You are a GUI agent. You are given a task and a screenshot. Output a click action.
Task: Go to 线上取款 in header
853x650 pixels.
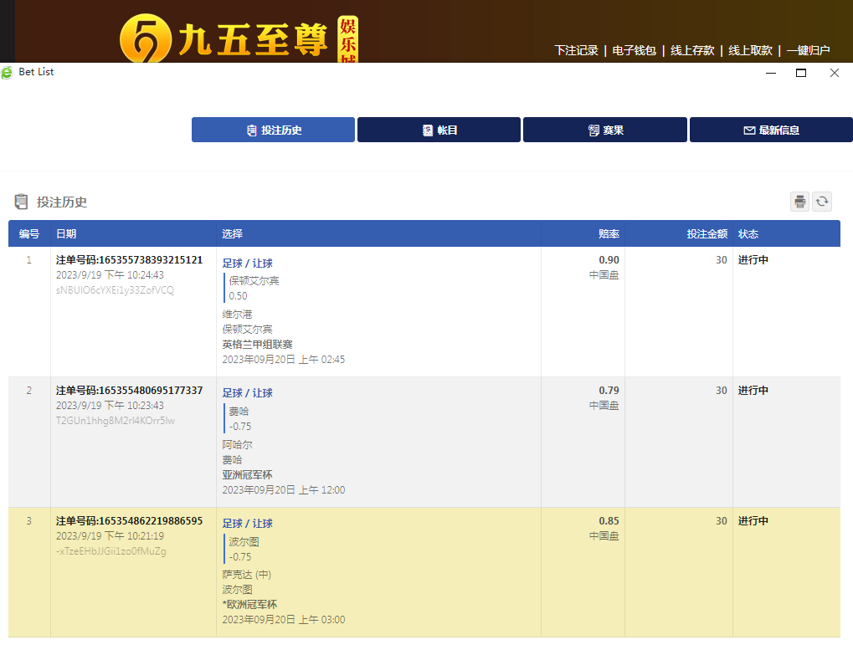750,50
